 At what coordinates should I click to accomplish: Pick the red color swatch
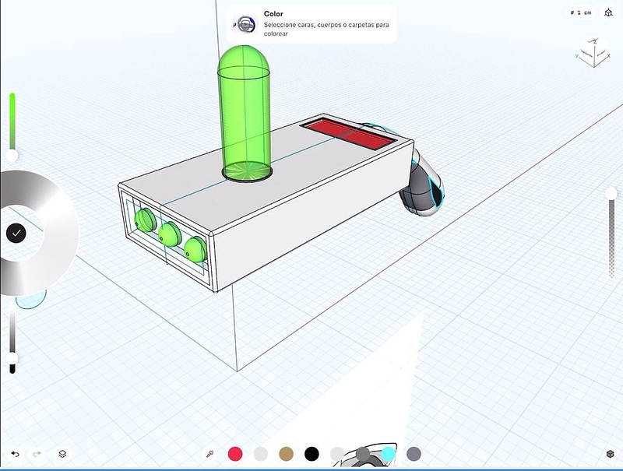[x=235, y=454]
